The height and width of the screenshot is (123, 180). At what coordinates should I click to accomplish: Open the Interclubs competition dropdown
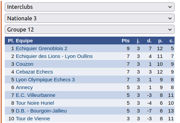point(90,7)
